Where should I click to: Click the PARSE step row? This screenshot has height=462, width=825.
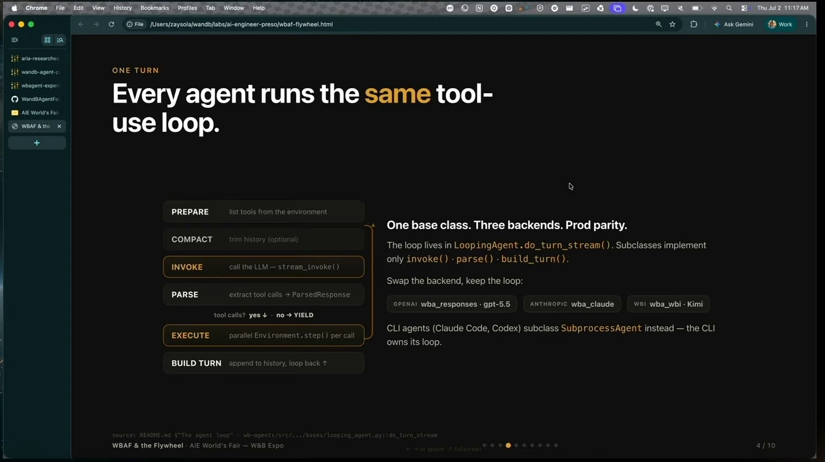264,294
